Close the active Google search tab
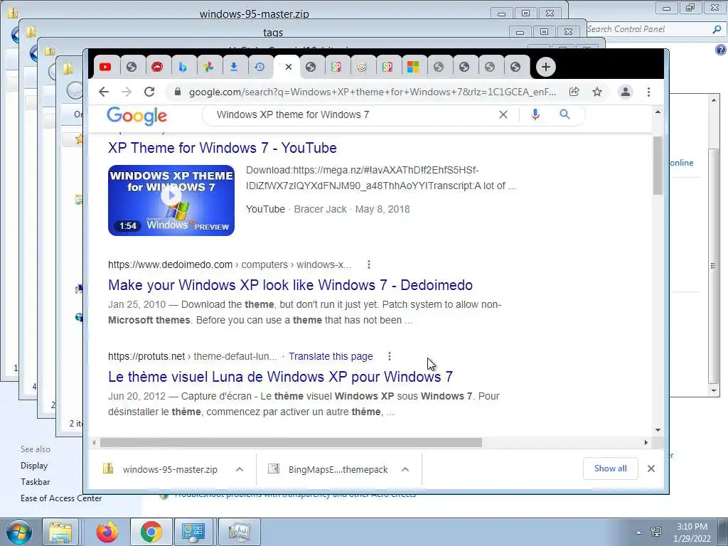728x546 pixels. pos(289,67)
